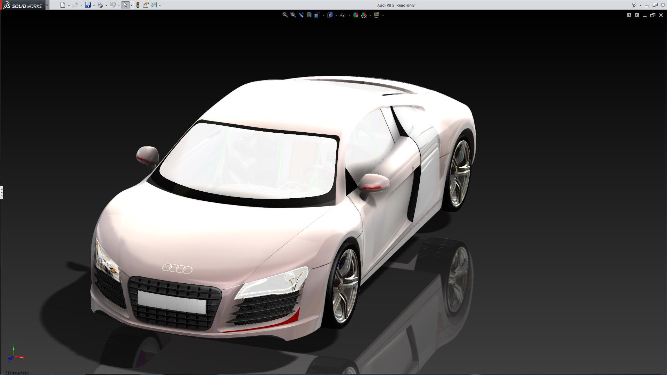Click the Rebuild traffic light icon
667x375 pixels.
(x=138, y=5)
